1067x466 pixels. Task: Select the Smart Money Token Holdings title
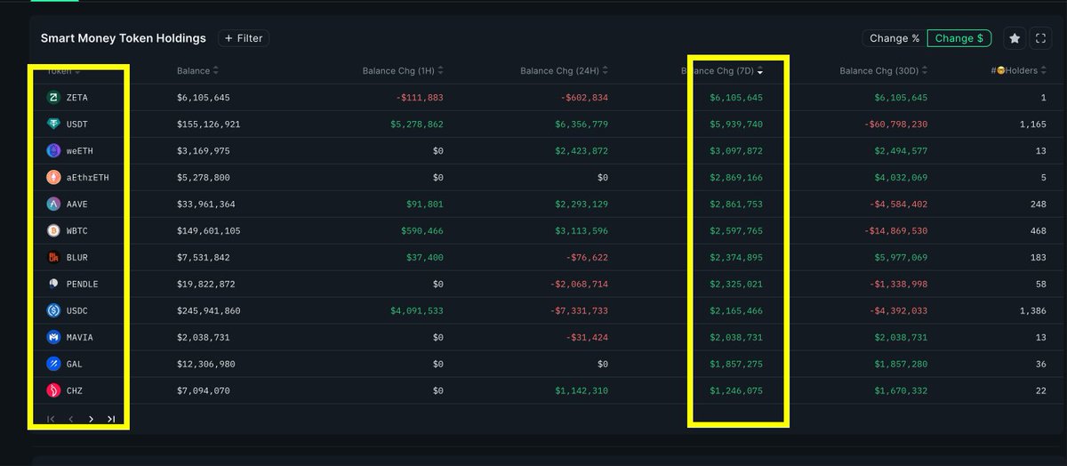[x=124, y=38]
